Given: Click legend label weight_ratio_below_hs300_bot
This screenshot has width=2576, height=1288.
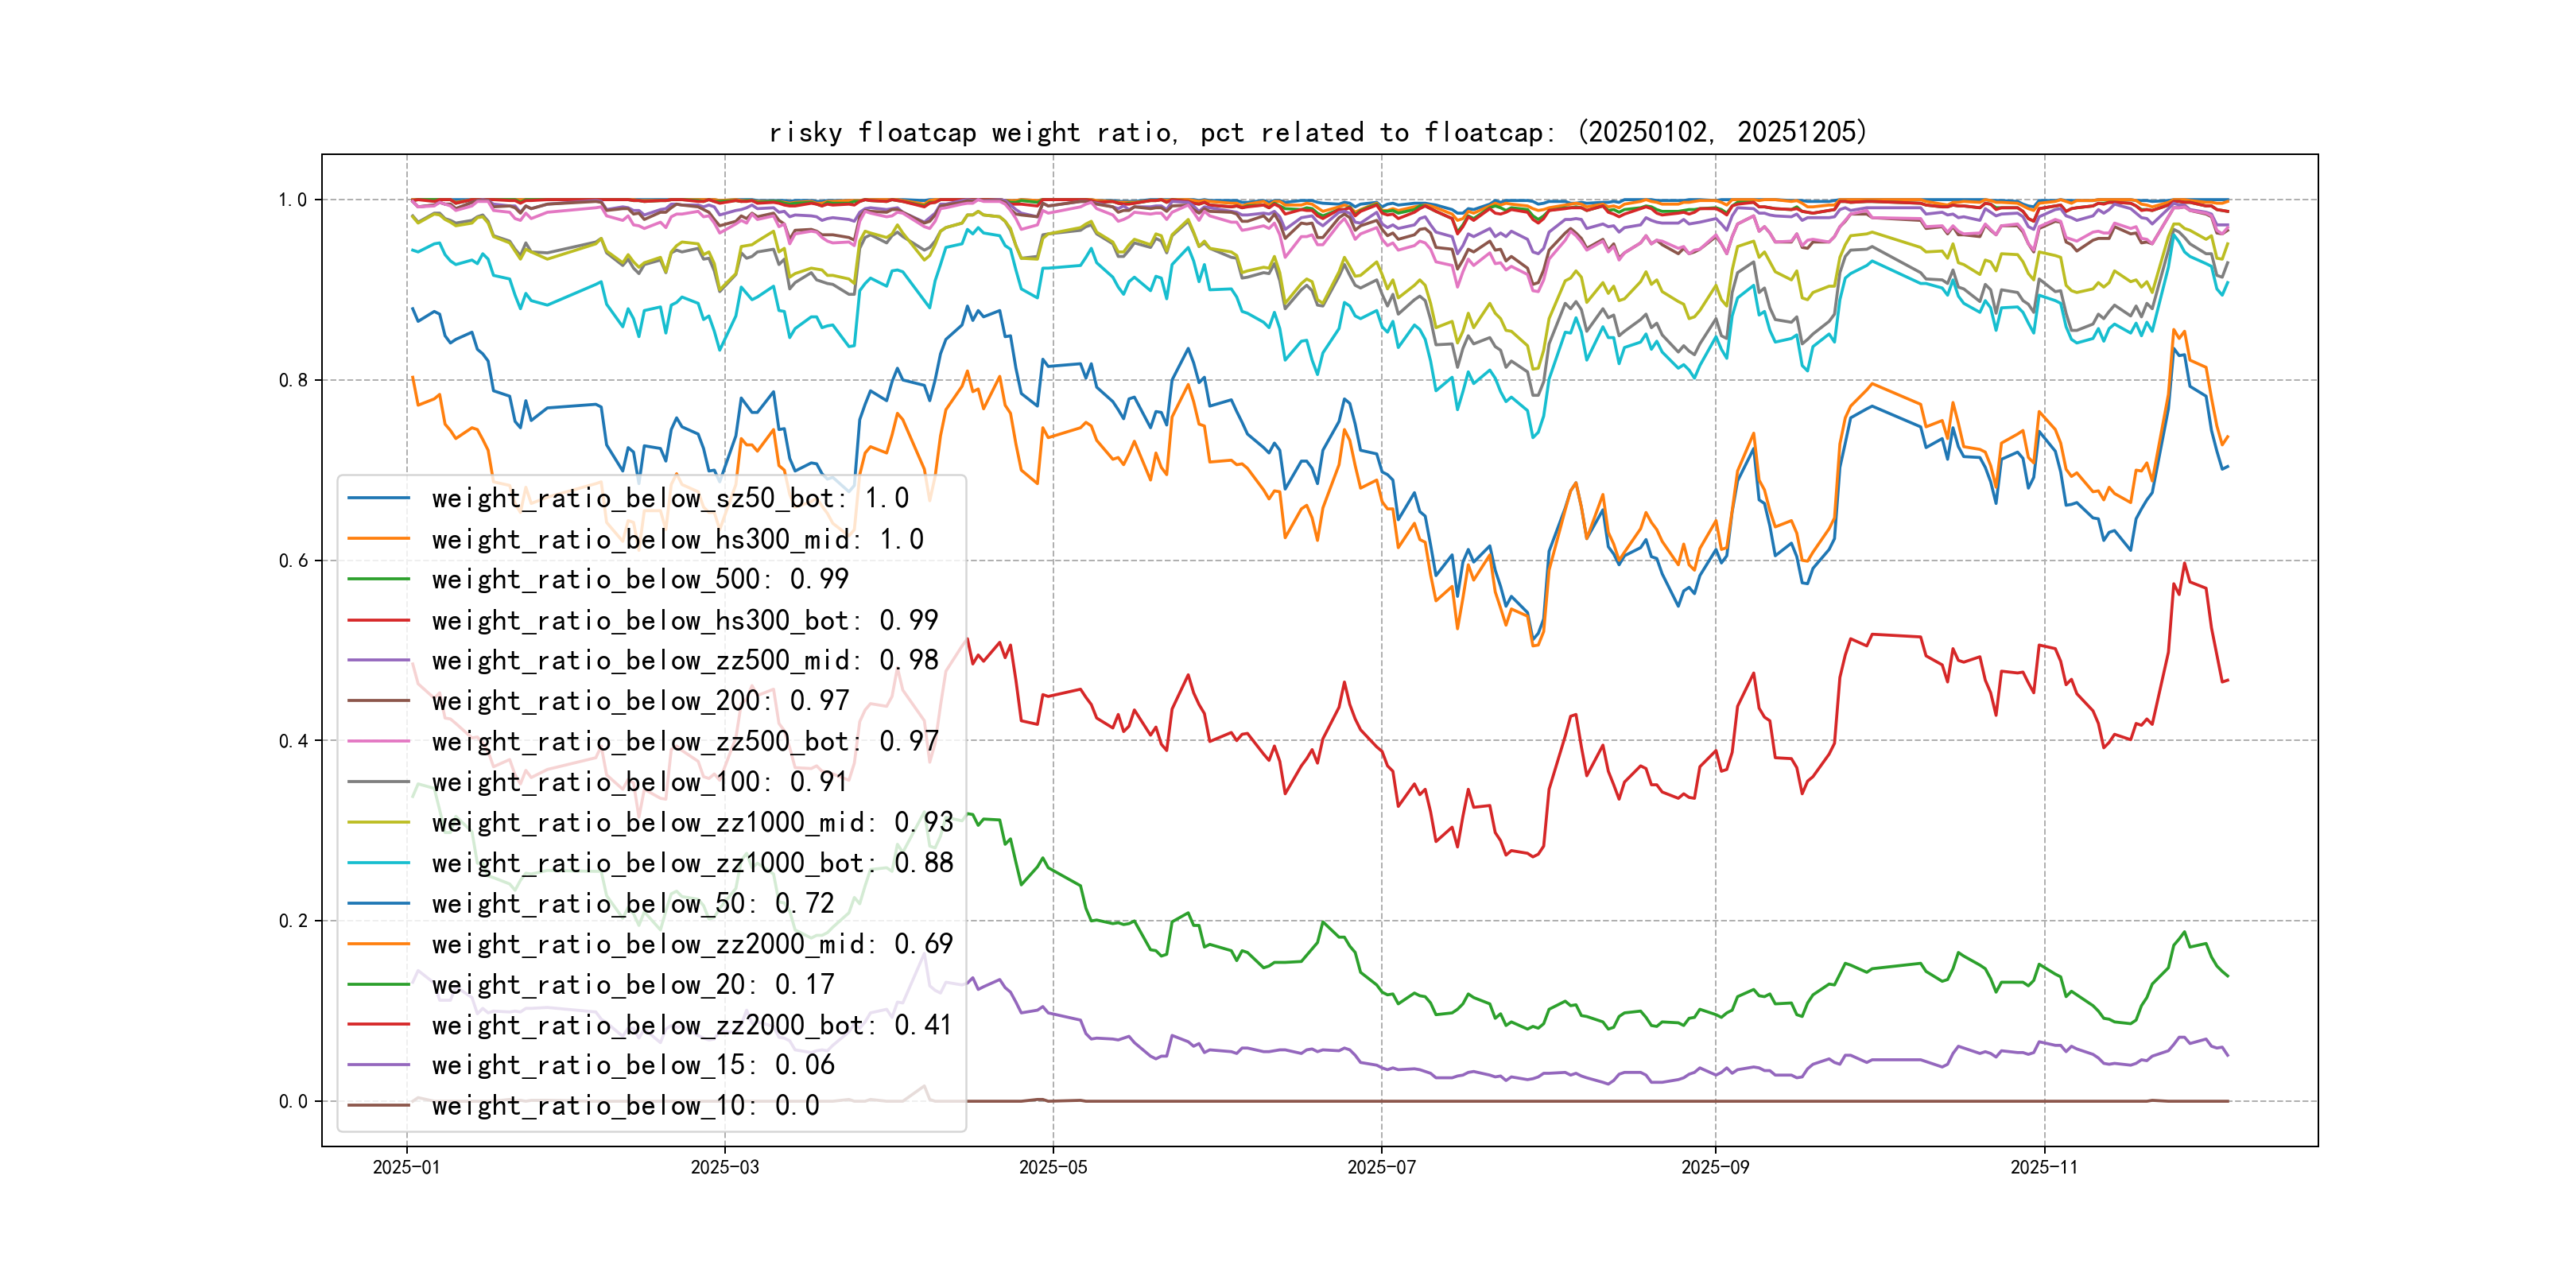Looking at the screenshot, I should tap(684, 620).
